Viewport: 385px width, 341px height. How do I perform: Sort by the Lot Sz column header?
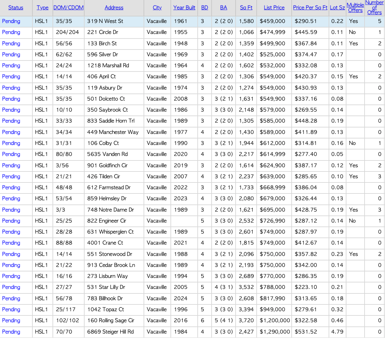click(x=337, y=7)
